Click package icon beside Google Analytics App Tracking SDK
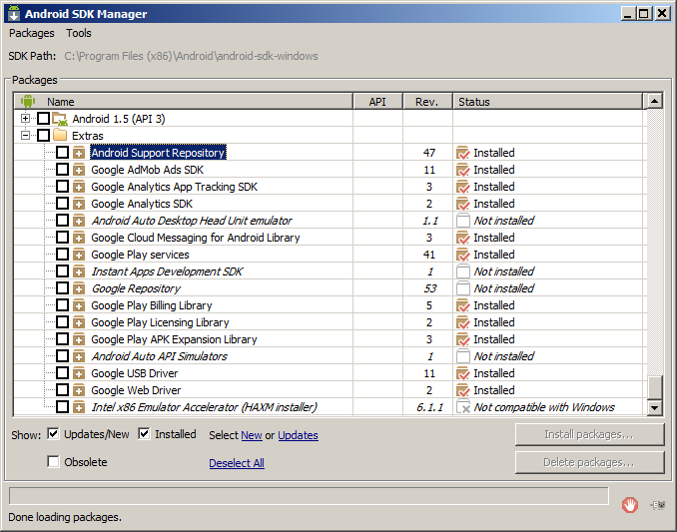Screen dimensions: 677x532 pos(79,187)
